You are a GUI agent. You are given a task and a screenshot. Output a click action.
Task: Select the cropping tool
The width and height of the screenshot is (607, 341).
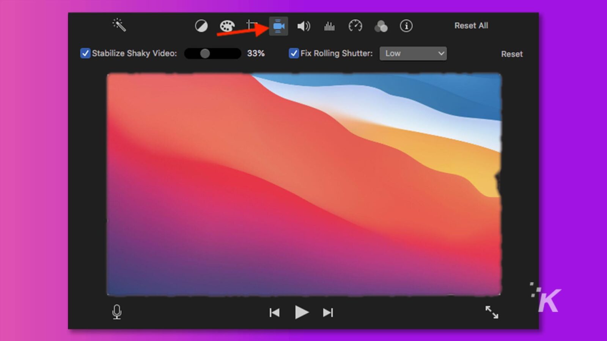[252, 26]
